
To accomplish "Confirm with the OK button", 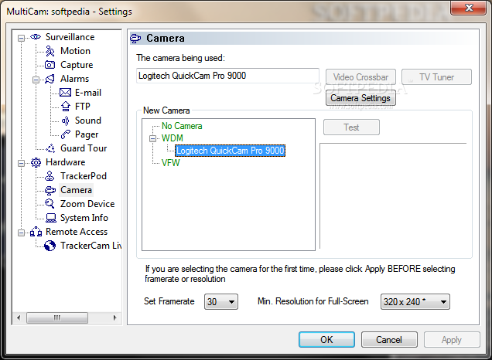I will [x=326, y=340].
